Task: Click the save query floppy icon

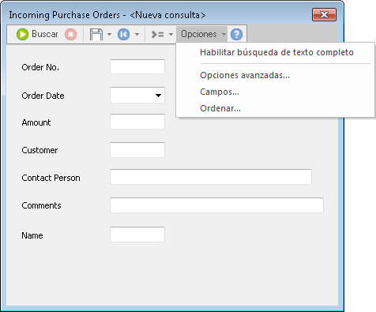Action: coord(96,34)
